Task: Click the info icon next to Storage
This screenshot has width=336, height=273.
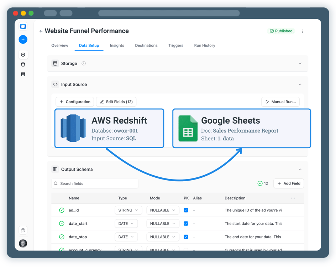Action: click(x=84, y=63)
